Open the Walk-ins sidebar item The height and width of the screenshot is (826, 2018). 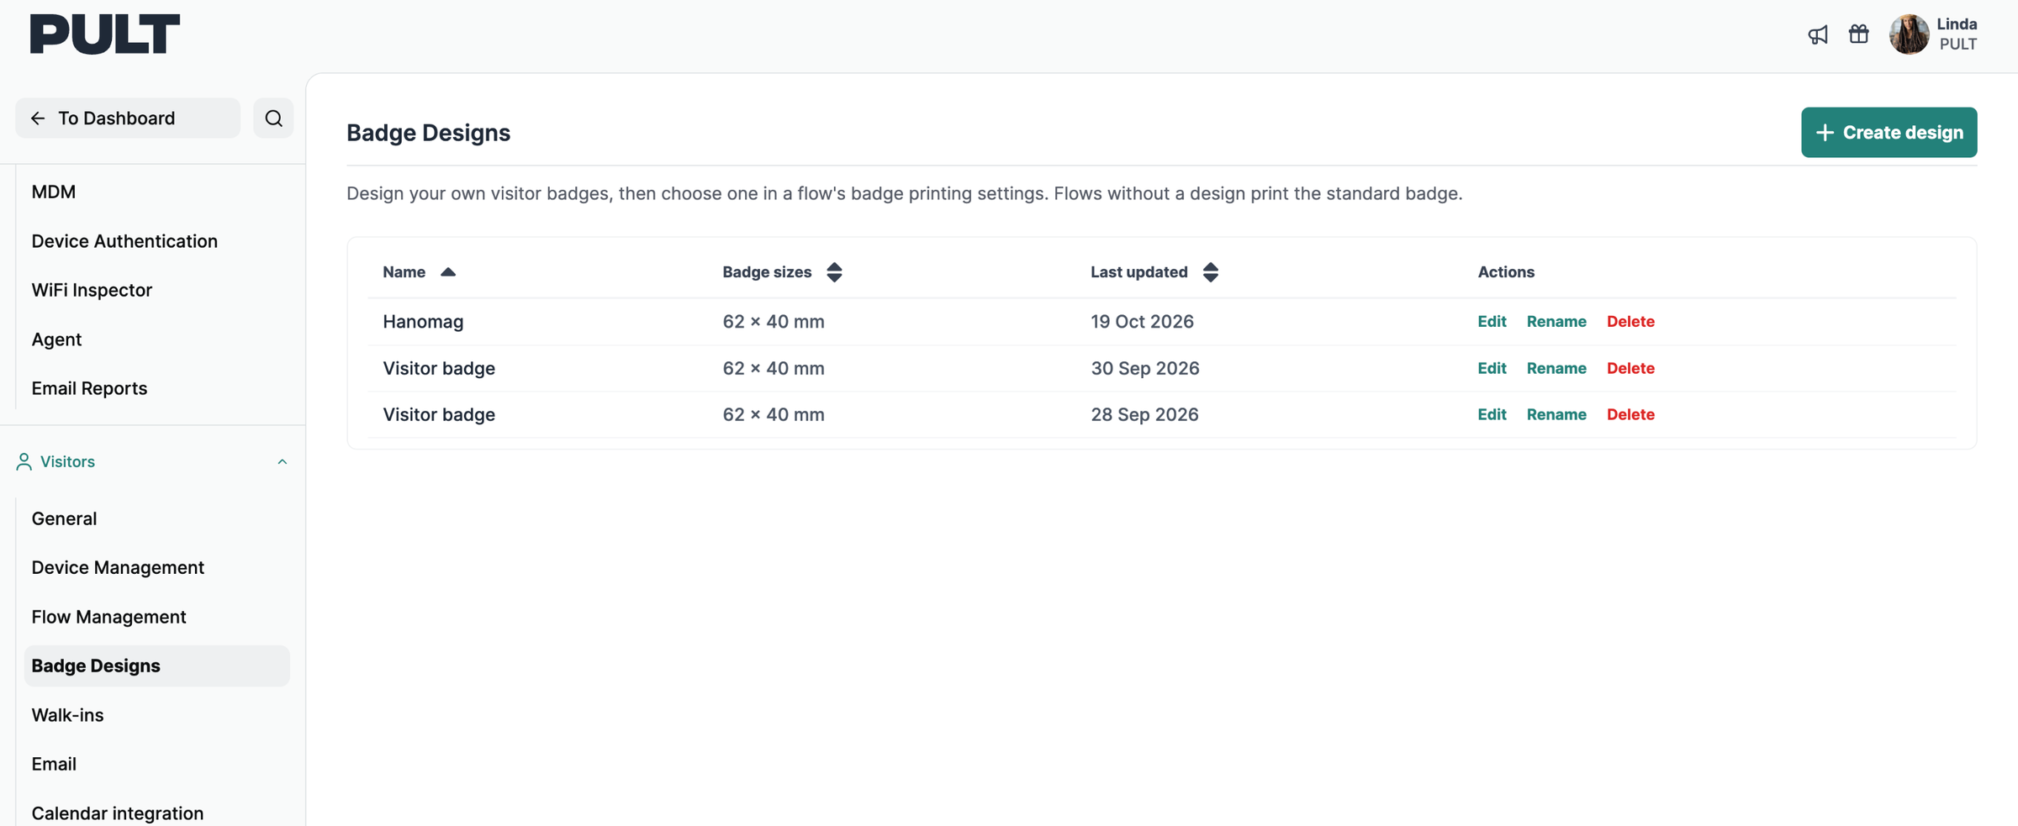(x=67, y=715)
